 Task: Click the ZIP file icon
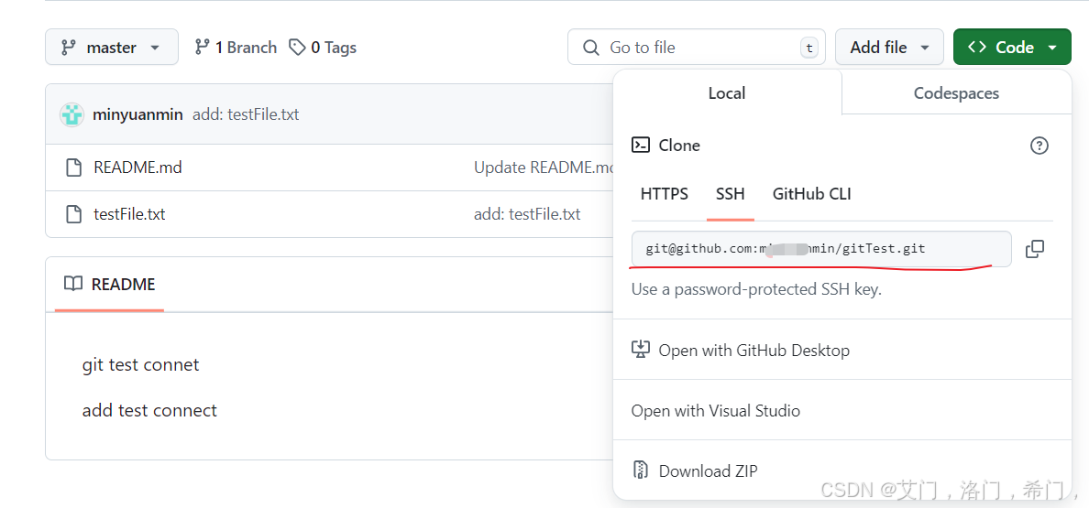point(641,470)
